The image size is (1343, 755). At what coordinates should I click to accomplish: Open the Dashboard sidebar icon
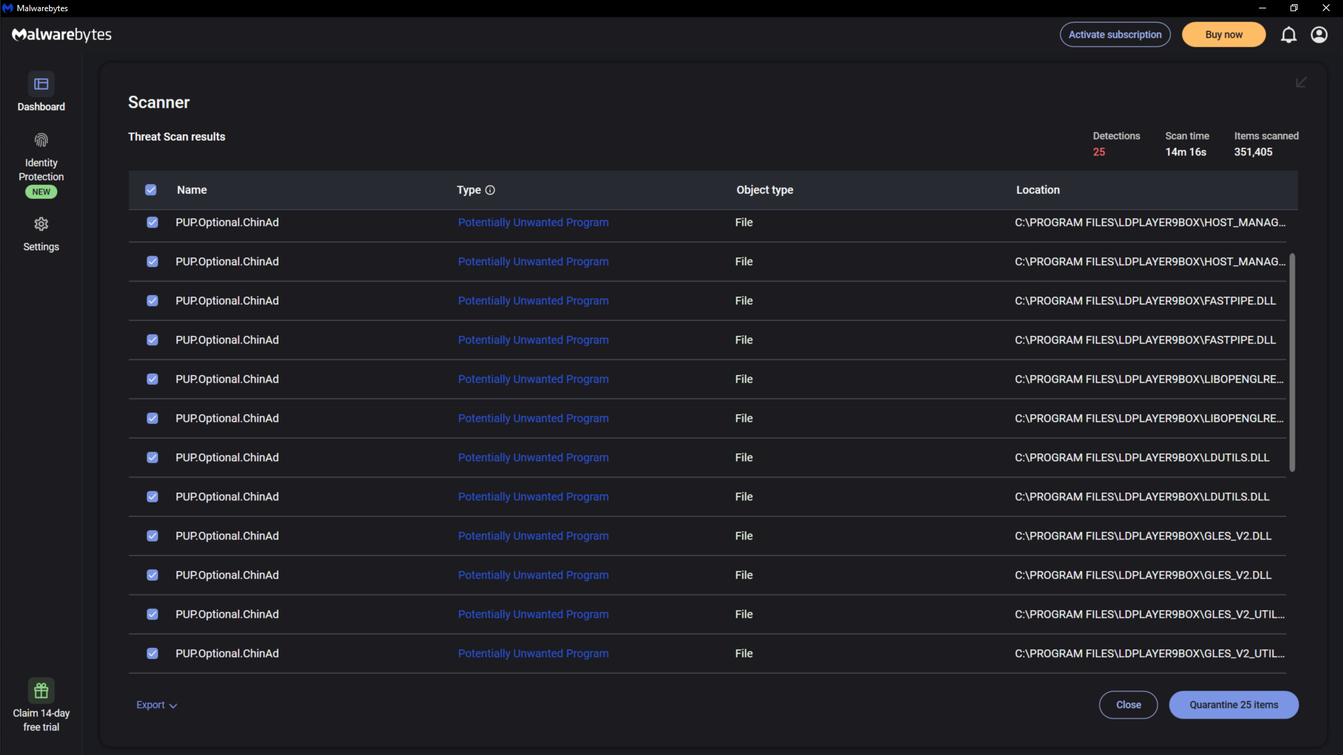41,85
